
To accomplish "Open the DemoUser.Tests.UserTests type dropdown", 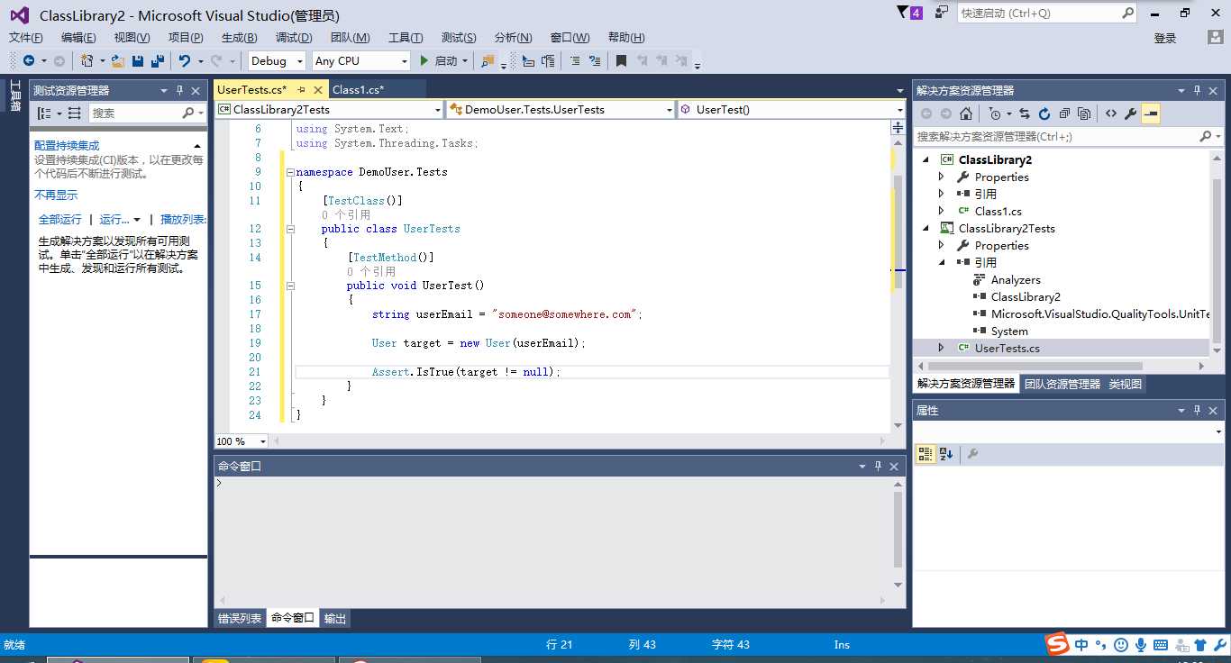I will pyautogui.click(x=669, y=110).
